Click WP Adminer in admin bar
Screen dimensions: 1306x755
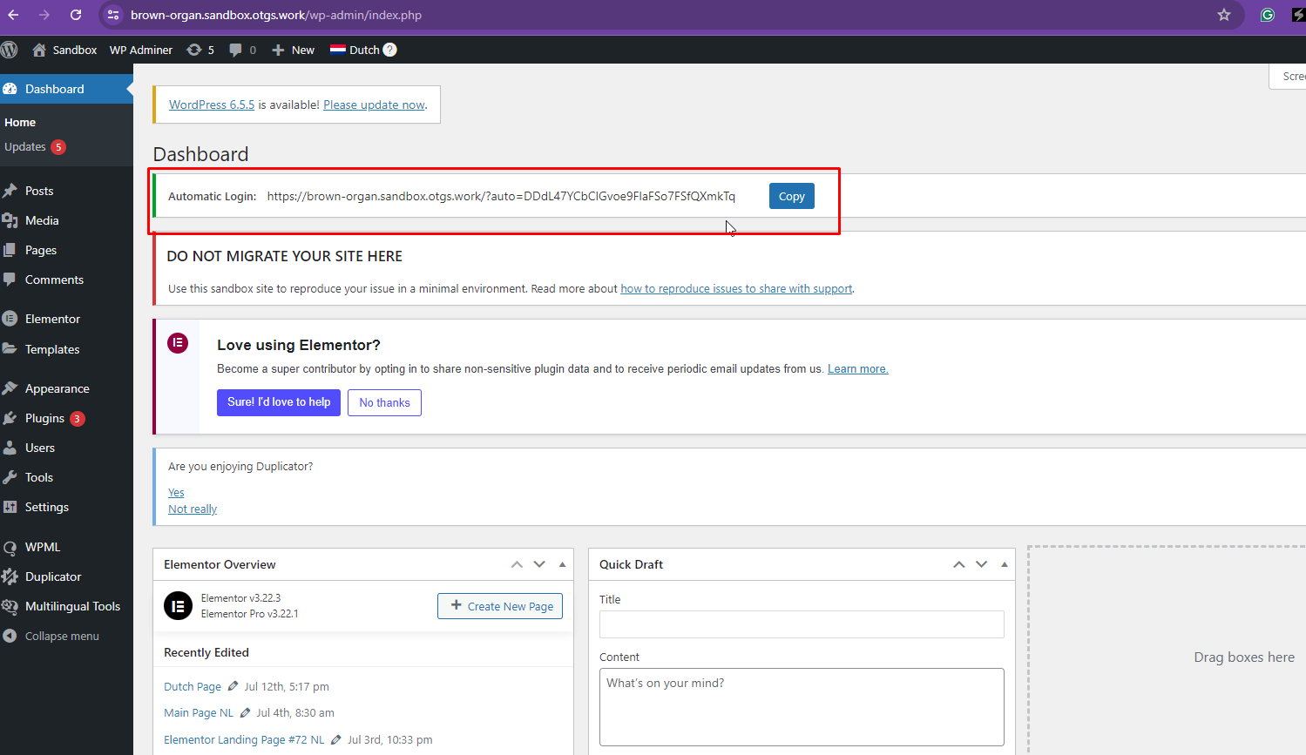(x=141, y=50)
